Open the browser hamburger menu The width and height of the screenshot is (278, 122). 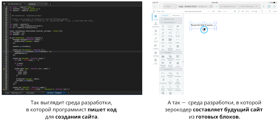pos(274,6)
